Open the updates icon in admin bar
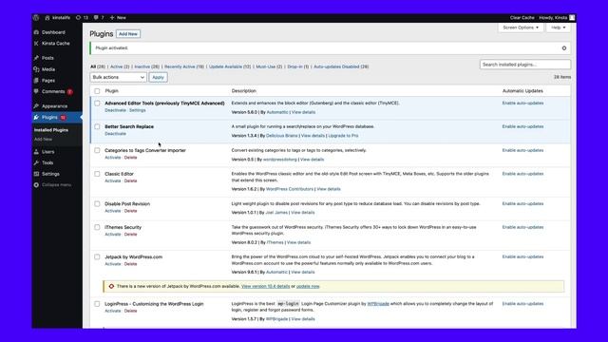The height and width of the screenshot is (342, 608). (78, 17)
